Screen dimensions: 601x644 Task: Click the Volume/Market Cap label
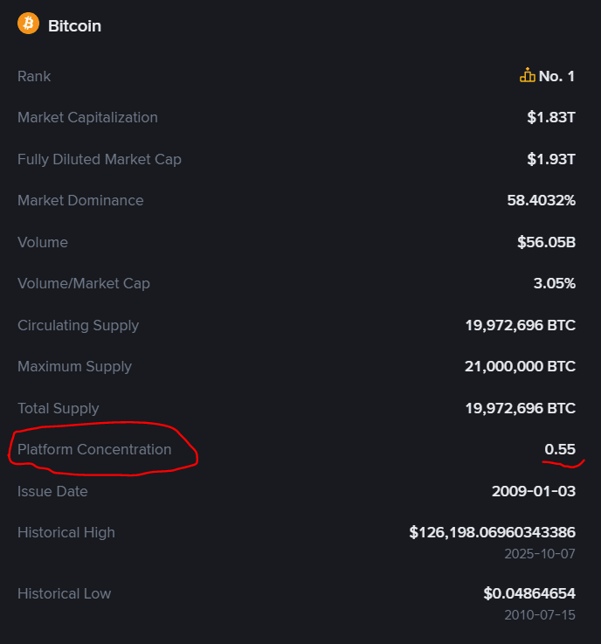tap(84, 283)
